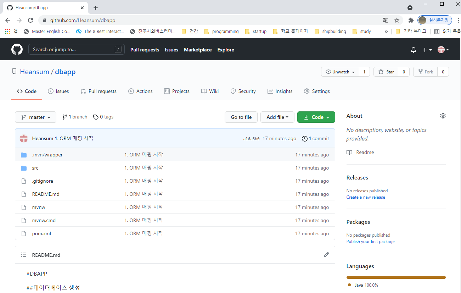The height and width of the screenshot is (293, 461).
Task: Click the GitHub Octocat logo
Action: 17,49
